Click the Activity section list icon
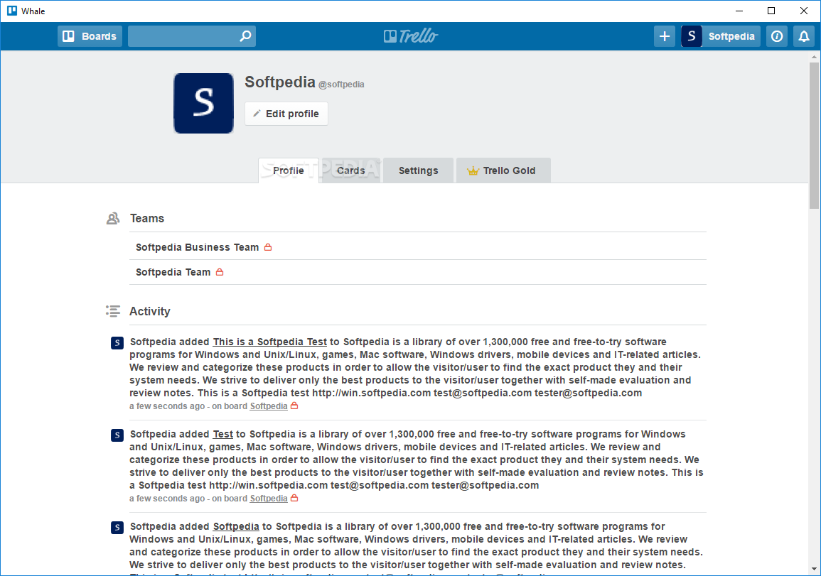The width and height of the screenshot is (821, 576). pyautogui.click(x=113, y=311)
